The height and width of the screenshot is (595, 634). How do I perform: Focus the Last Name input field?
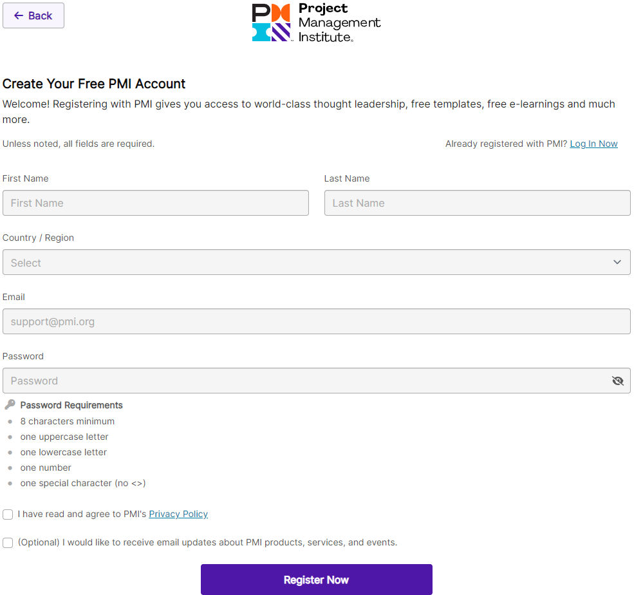pyautogui.click(x=478, y=203)
